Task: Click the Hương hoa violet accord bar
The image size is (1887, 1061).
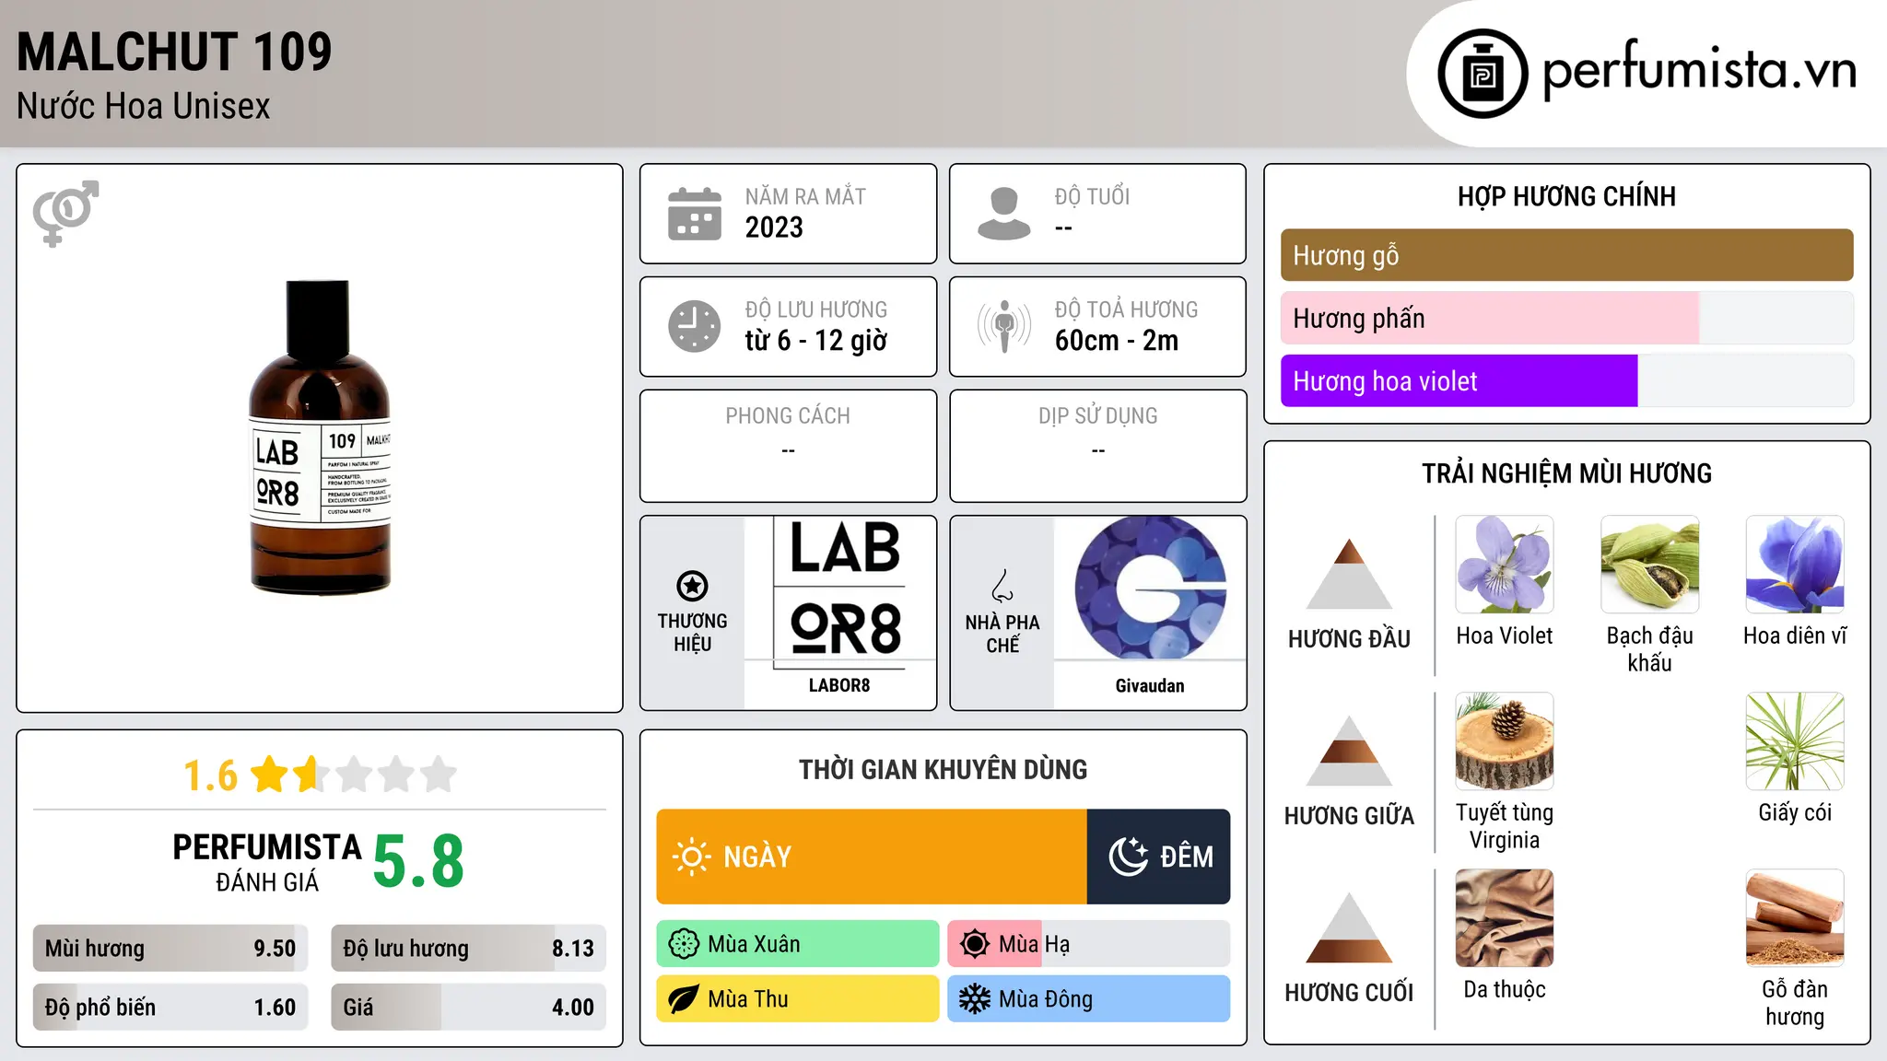Action: point(1566,380)
